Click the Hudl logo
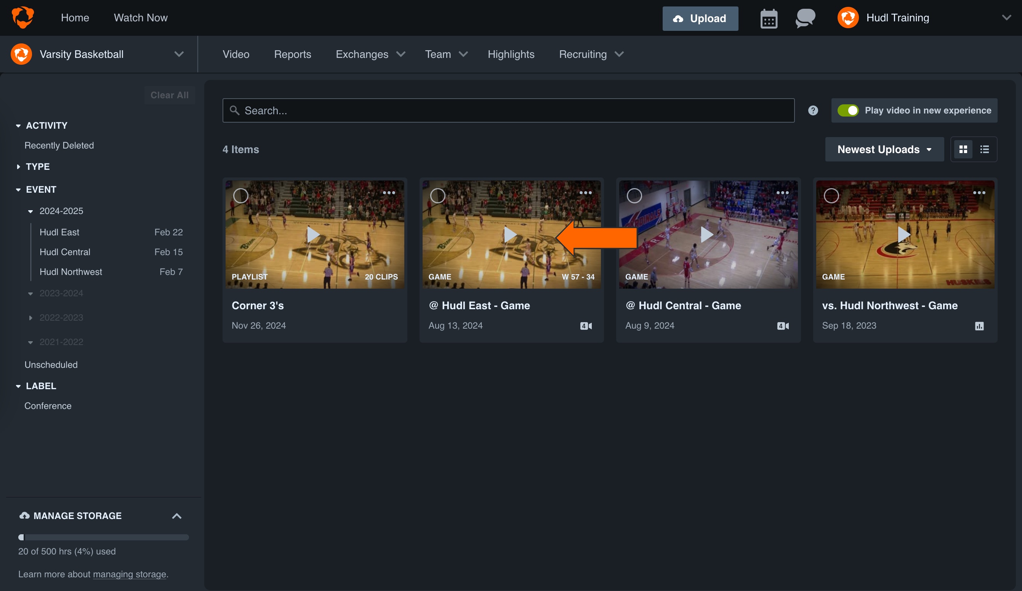Image resolution: width=1022 pixels, height=591 pixels. 23,17
